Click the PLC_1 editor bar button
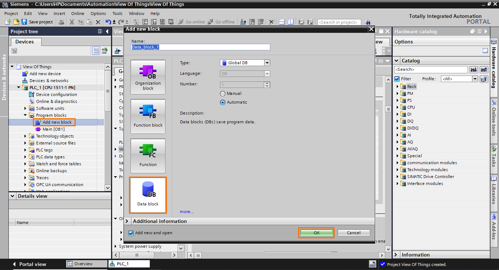 [129, 264]
